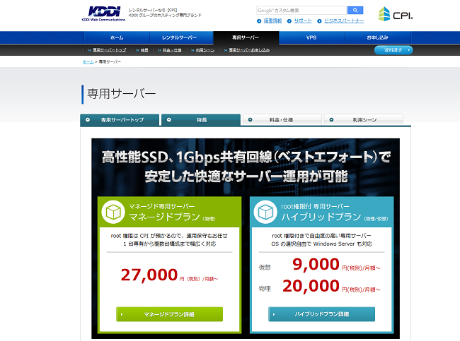Click the green マネージドプラン card header
Viewport: 460px width, 341px height.
pos(170,212)
